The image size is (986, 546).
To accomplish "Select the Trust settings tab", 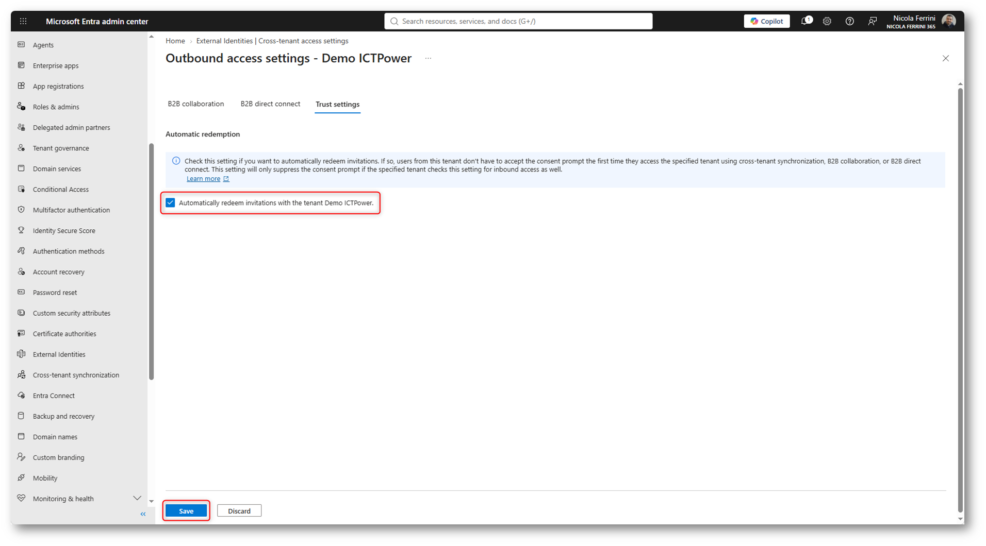I will [x=338, y=104].
